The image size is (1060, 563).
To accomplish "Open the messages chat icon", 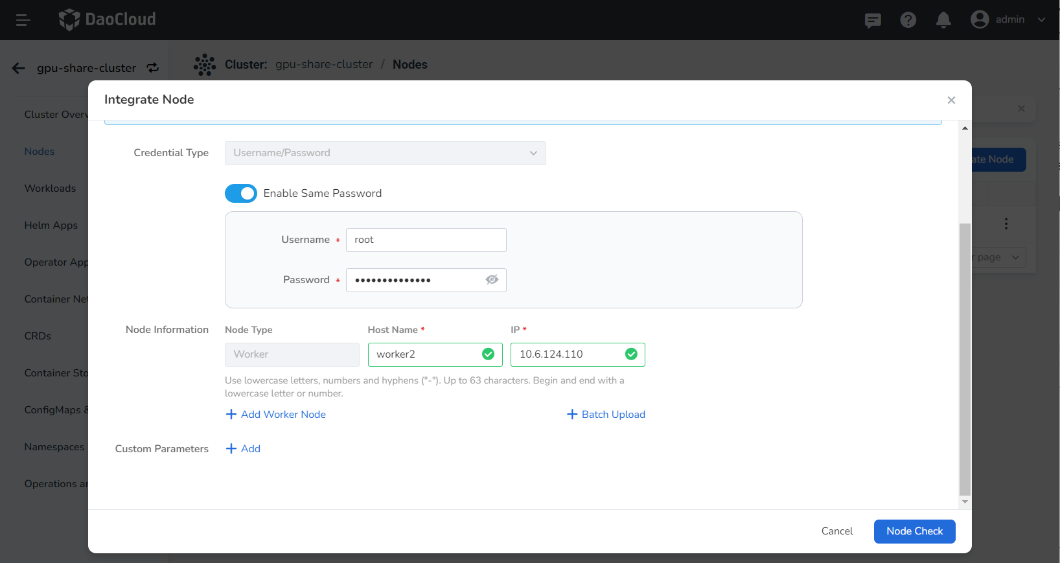I will [x=873, y=20].
